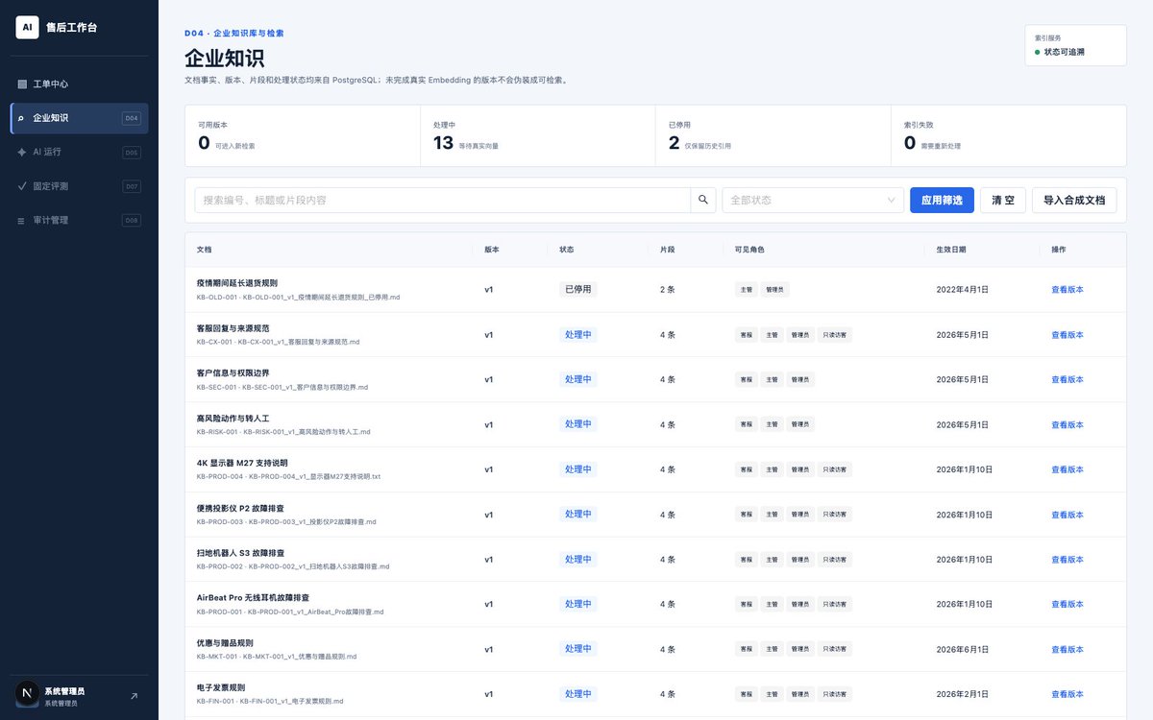The height and width of the screenshot is (720, 1153).
Task: Click the 处理中 tag on the 电子发票规则 row
Action: click(x=578, y=694)
